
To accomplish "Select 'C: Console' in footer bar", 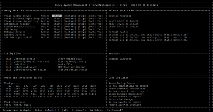I will coord(79,110).
